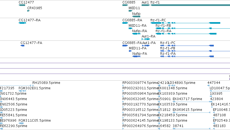Click the Nufip-RA transcript
Screen dimensions: 230x130
[136, 34]
